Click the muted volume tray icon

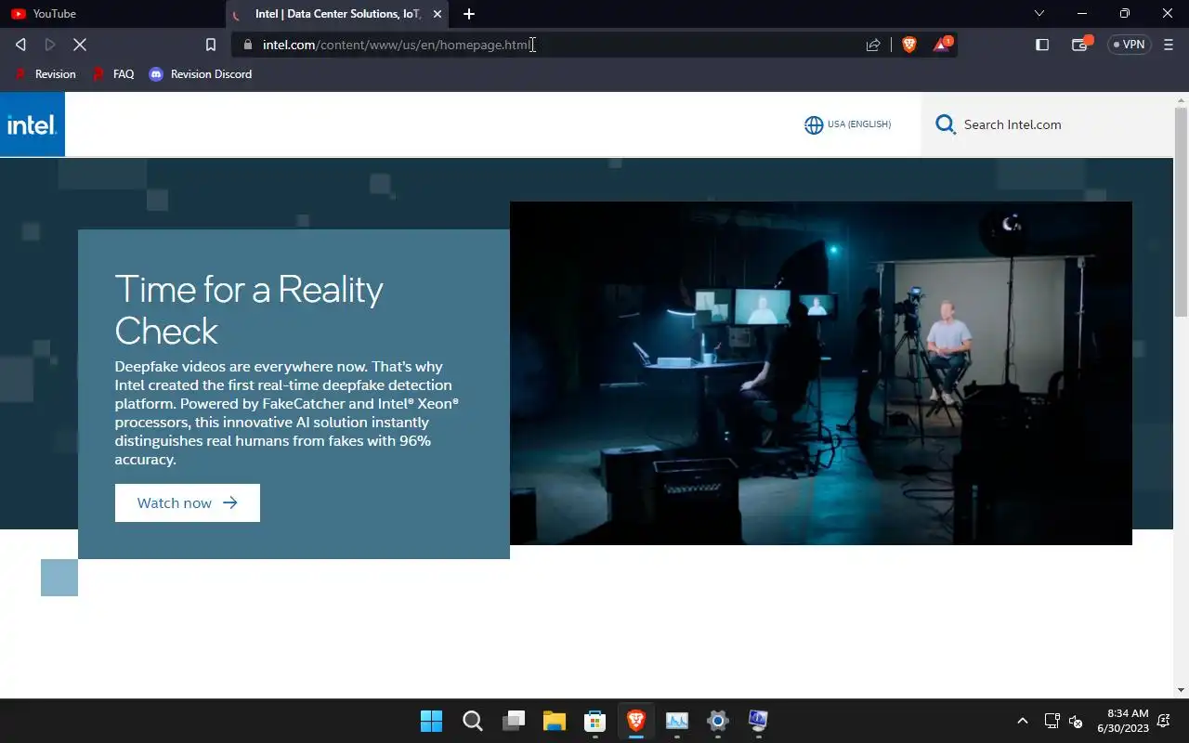click(1076, 721)
